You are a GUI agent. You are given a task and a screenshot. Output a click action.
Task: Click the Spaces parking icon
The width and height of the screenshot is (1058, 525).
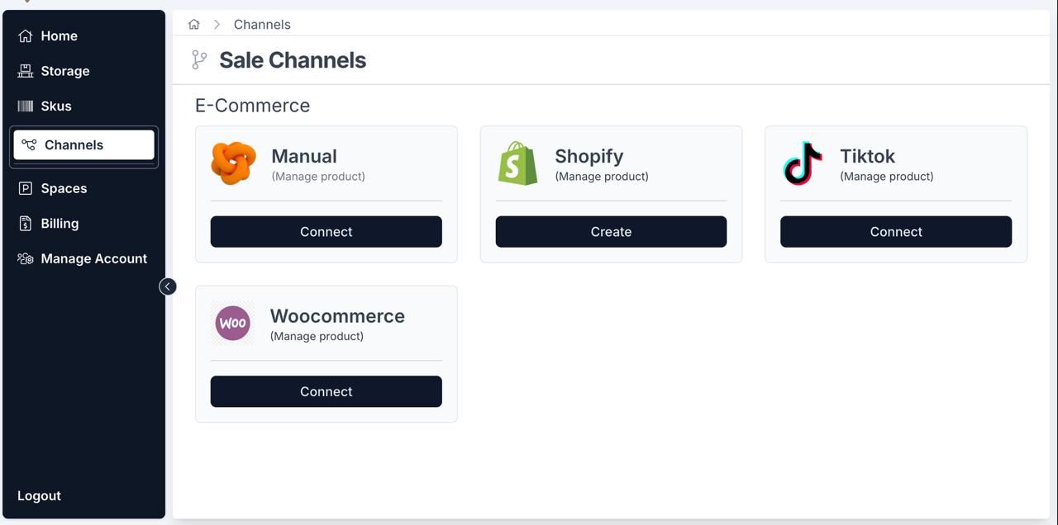pos(26,188)
